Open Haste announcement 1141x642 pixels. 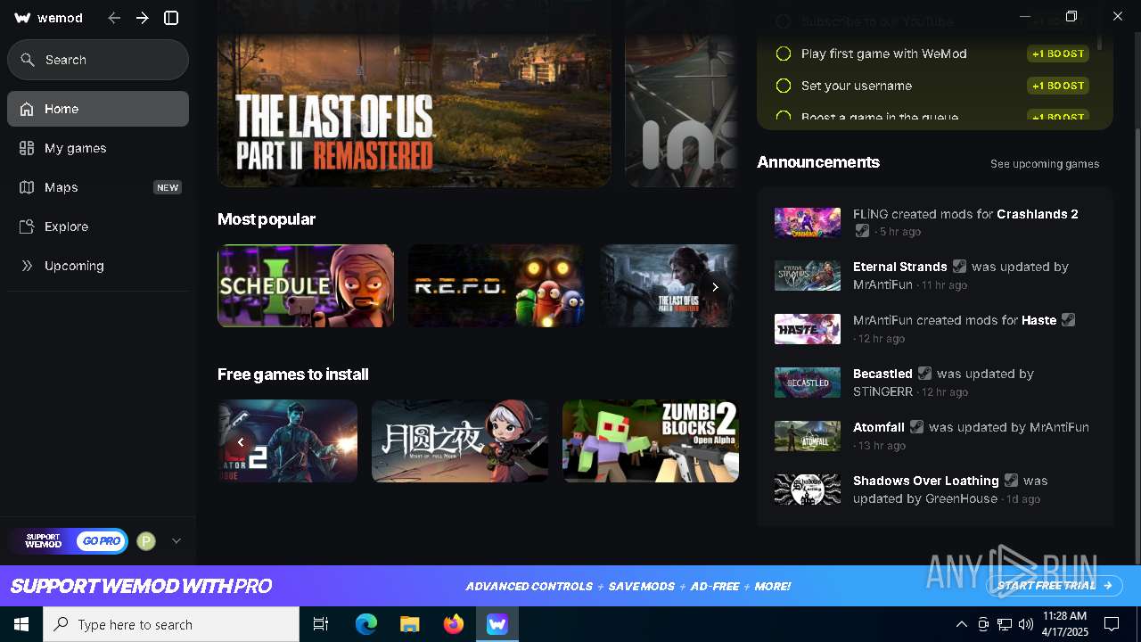936,329
